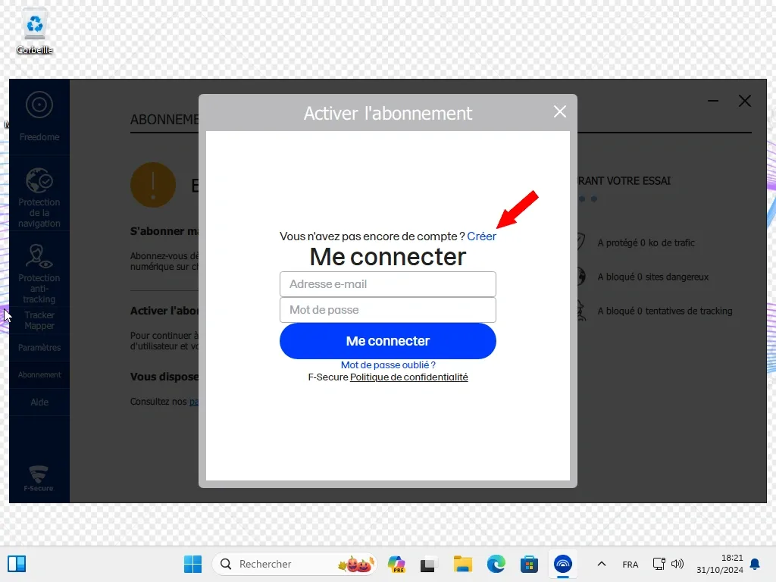Open the volume tray icon
The height and width of the screenshot is (582, 776).
[x=677, y=564]
